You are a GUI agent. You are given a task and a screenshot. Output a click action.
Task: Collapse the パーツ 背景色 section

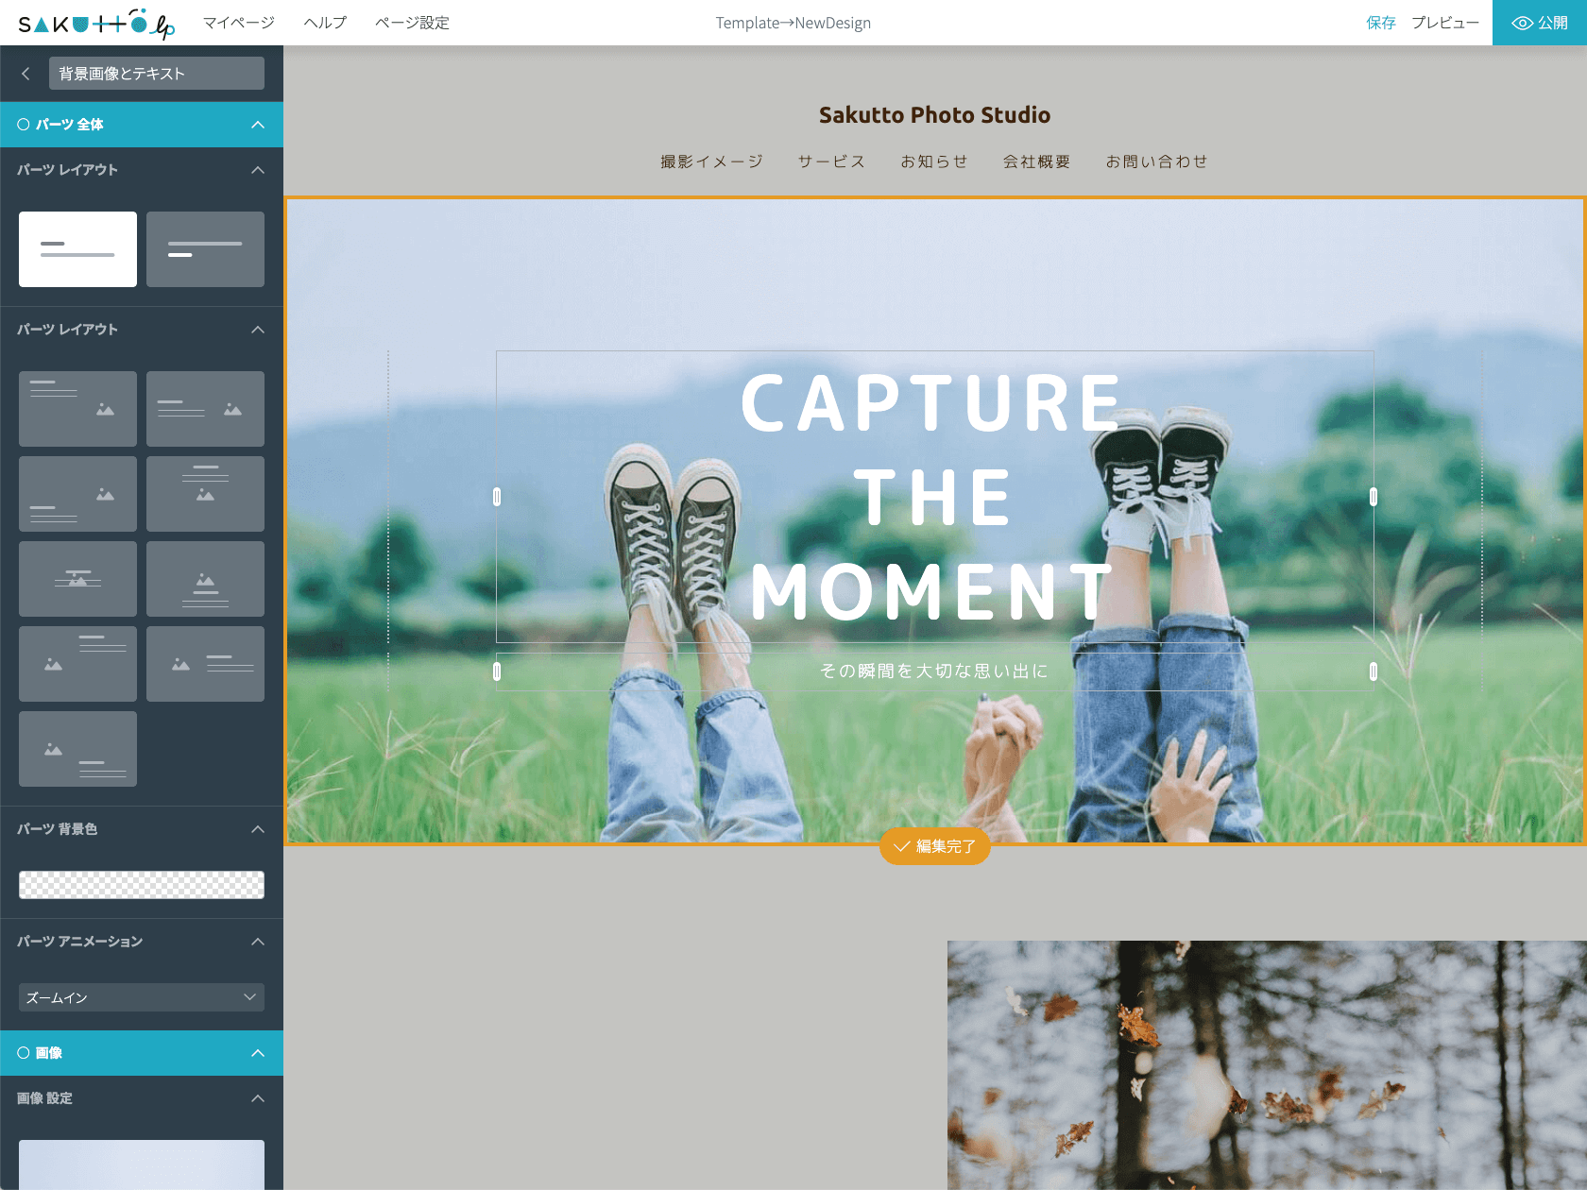[257, 829]
